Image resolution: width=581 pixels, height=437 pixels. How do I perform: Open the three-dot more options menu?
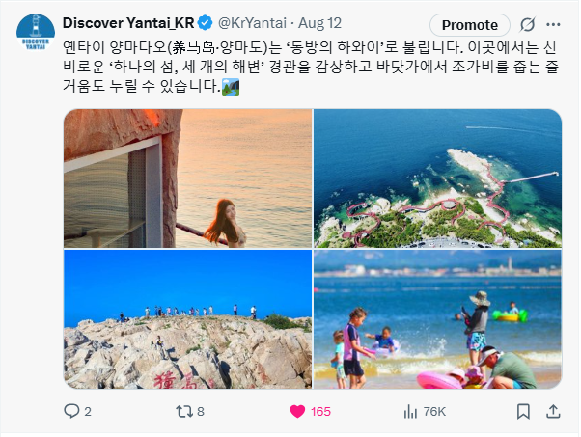[553, 25]
